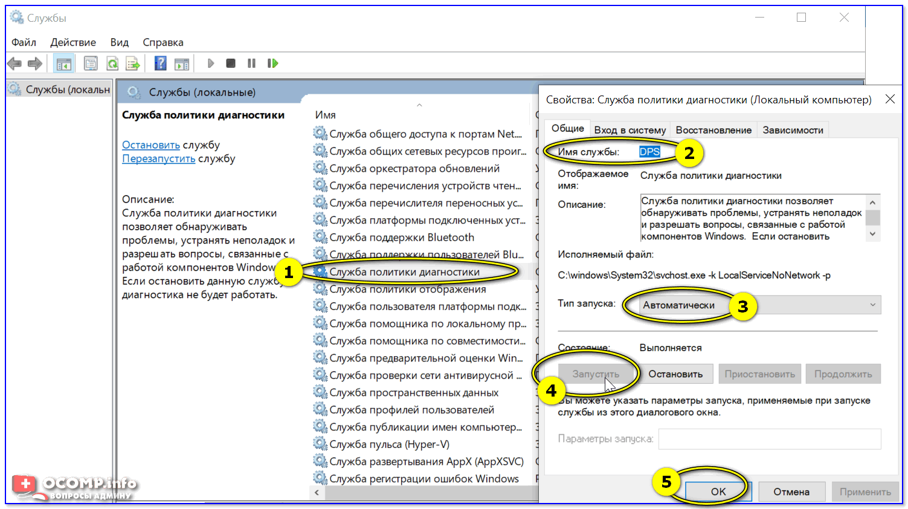Switch to the Зависимости tab
Screen dimensions: 908x509
[x=793, y=130]
